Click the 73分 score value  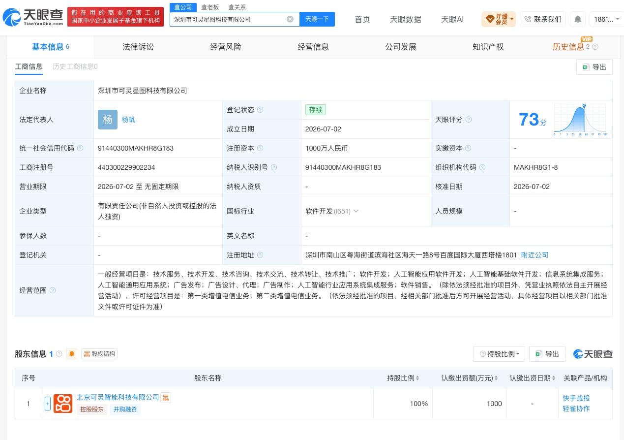pos(533,120)
